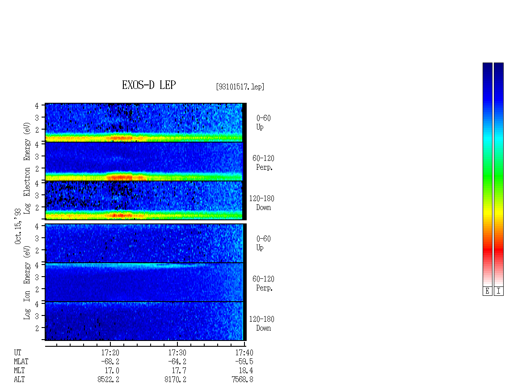Click the ALT value 8522.2
The width and height of the screenshot is (505, 391).
[108, 380]
